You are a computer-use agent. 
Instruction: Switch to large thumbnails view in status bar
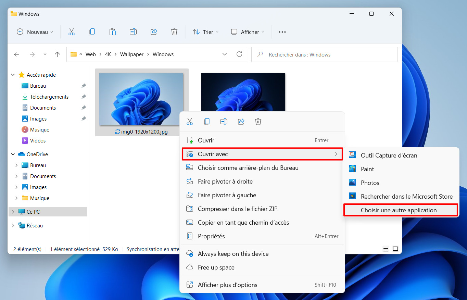pyautogui.click(x=395, y=249)
